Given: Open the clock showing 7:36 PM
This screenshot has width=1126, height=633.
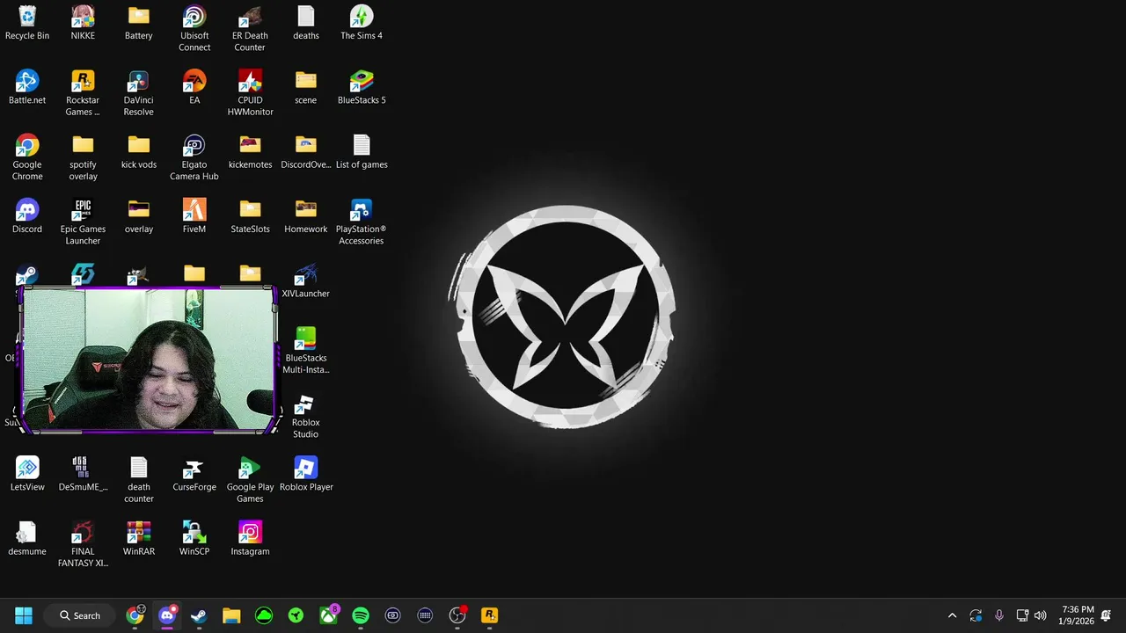Looking at the screenshot, I should (1077, 615).
